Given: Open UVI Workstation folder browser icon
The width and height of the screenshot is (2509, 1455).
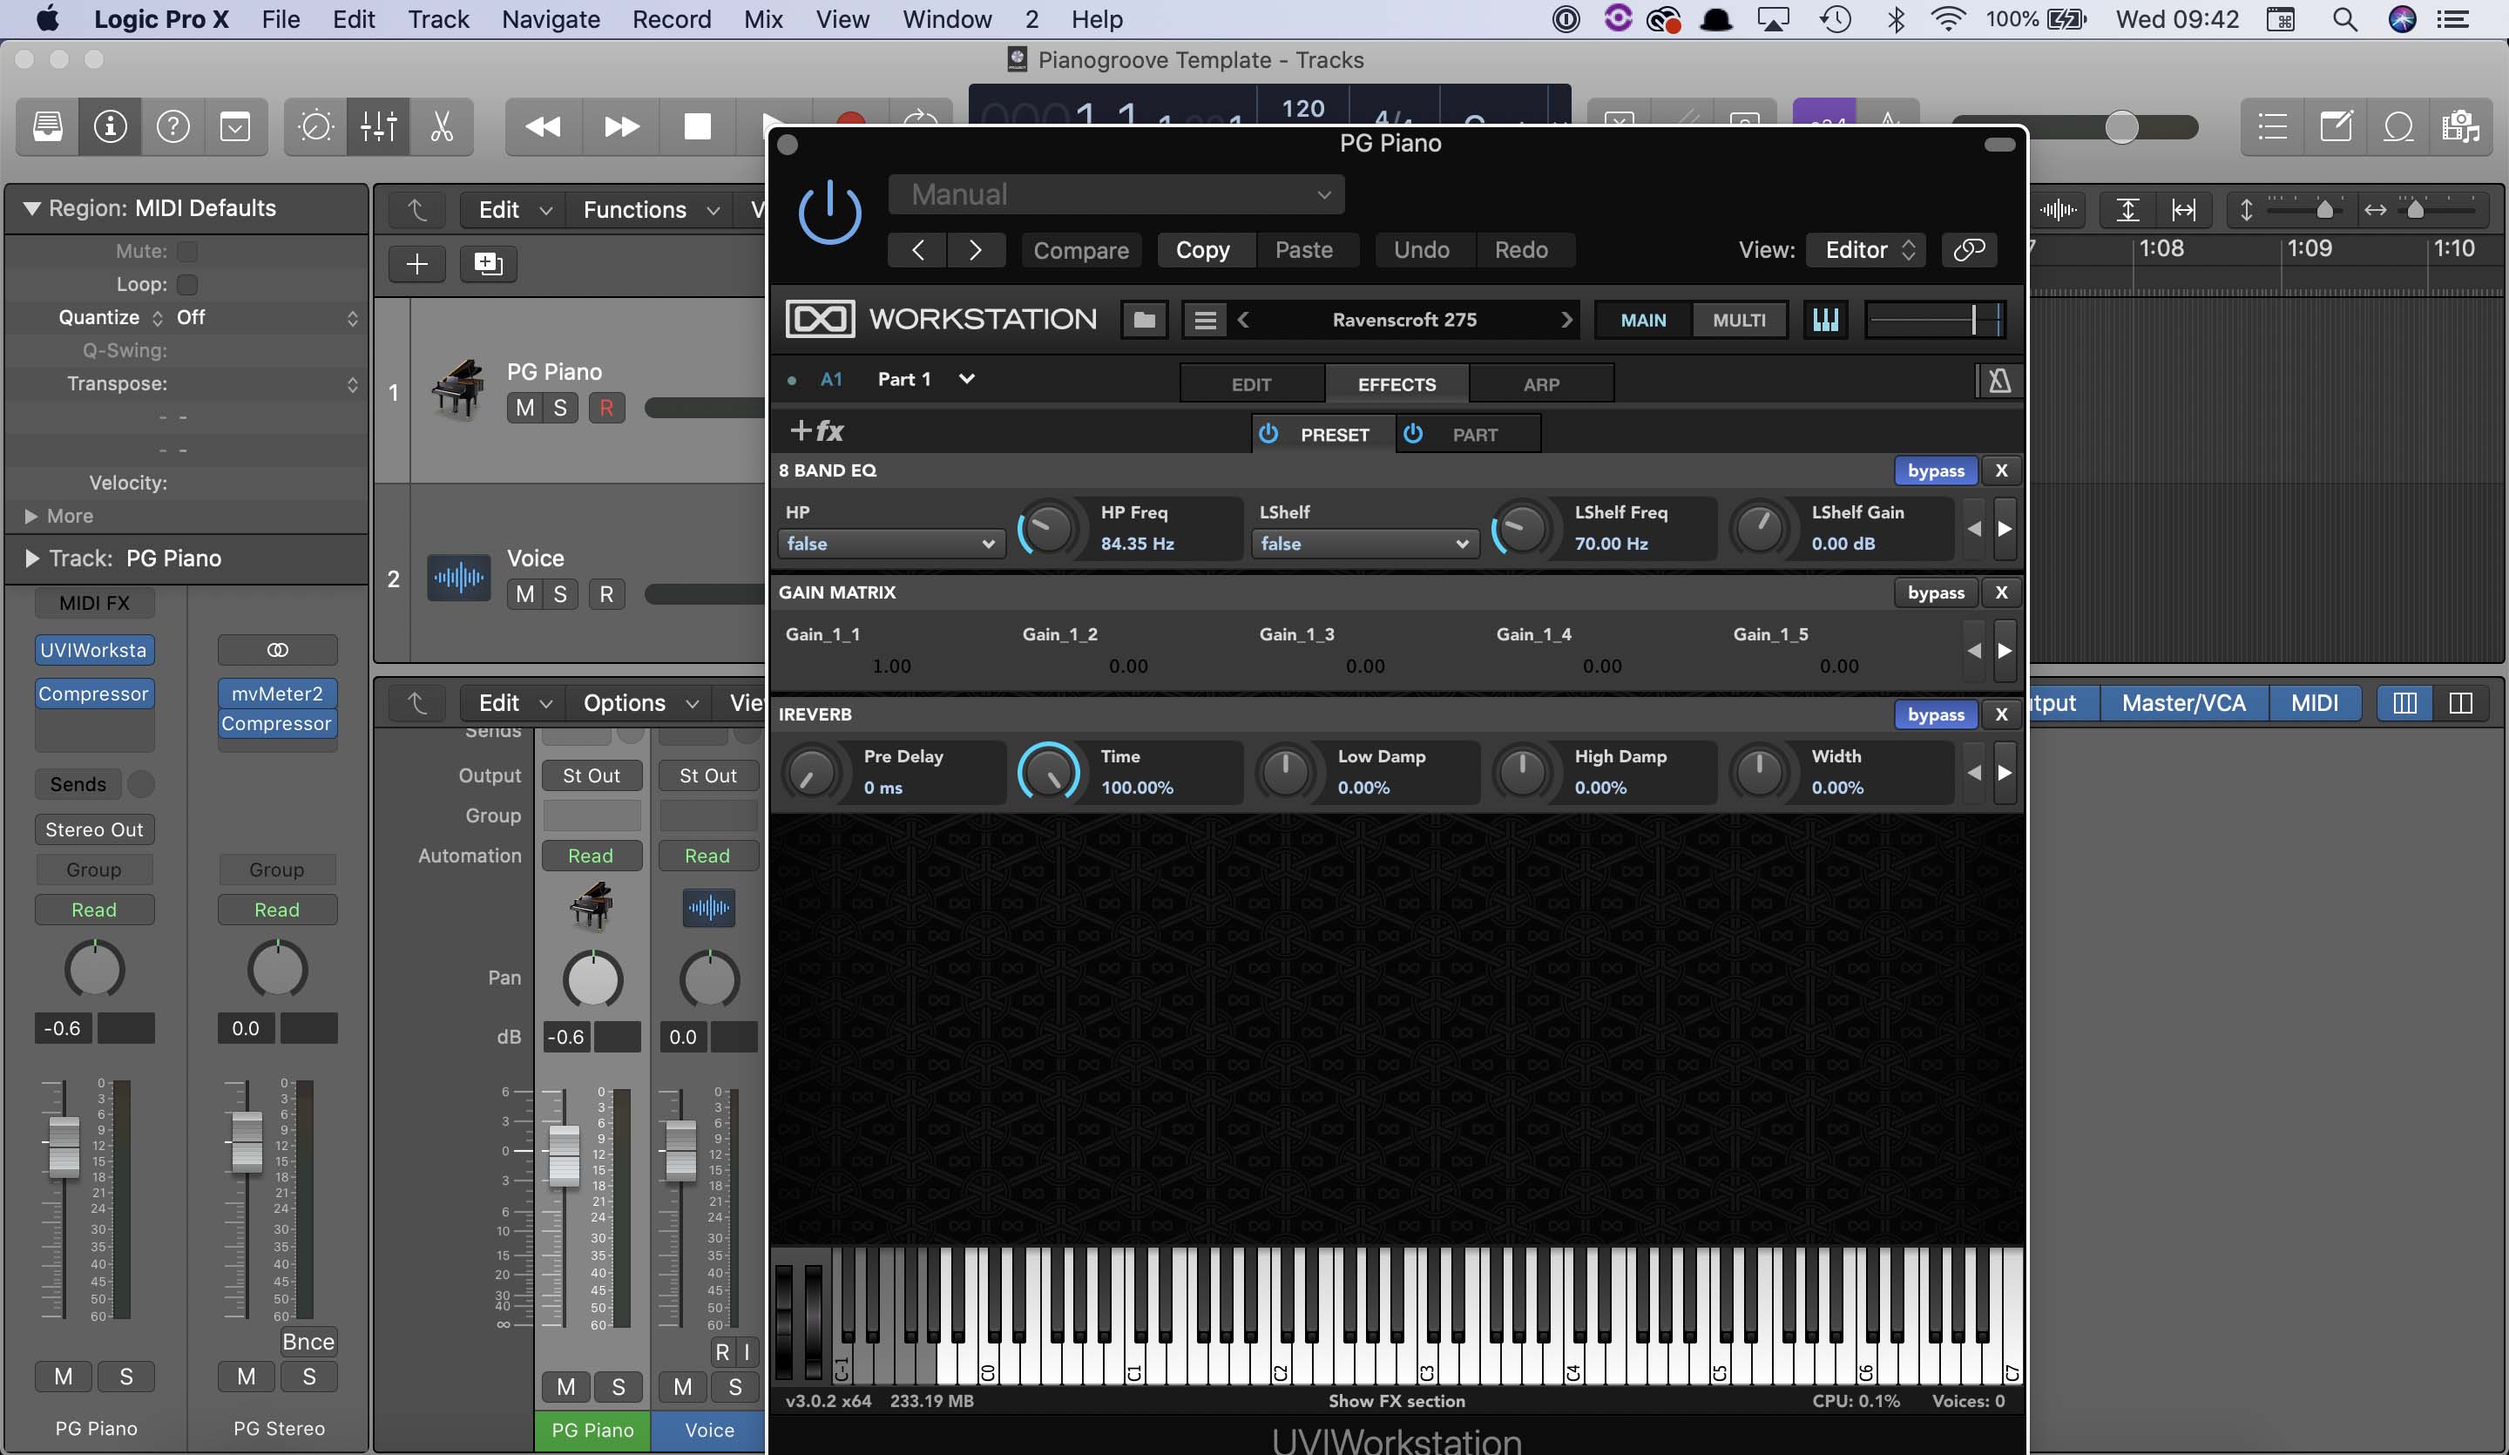Looking at the screenshot, I should (x=1144, y=320).
